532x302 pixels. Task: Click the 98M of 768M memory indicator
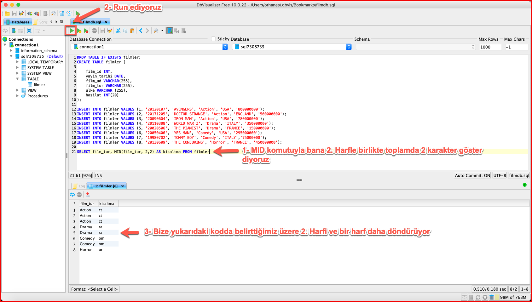pyautogui.click(x=513, y=297)
